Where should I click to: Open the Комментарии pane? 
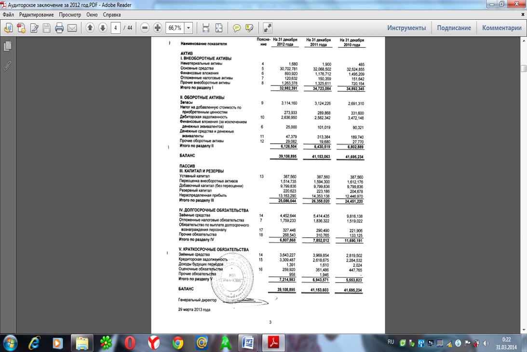pyautogui.click(x=501, y=28)
